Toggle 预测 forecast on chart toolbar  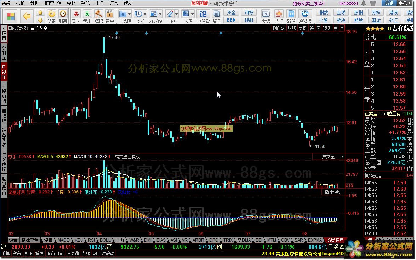tap(327, 28)
